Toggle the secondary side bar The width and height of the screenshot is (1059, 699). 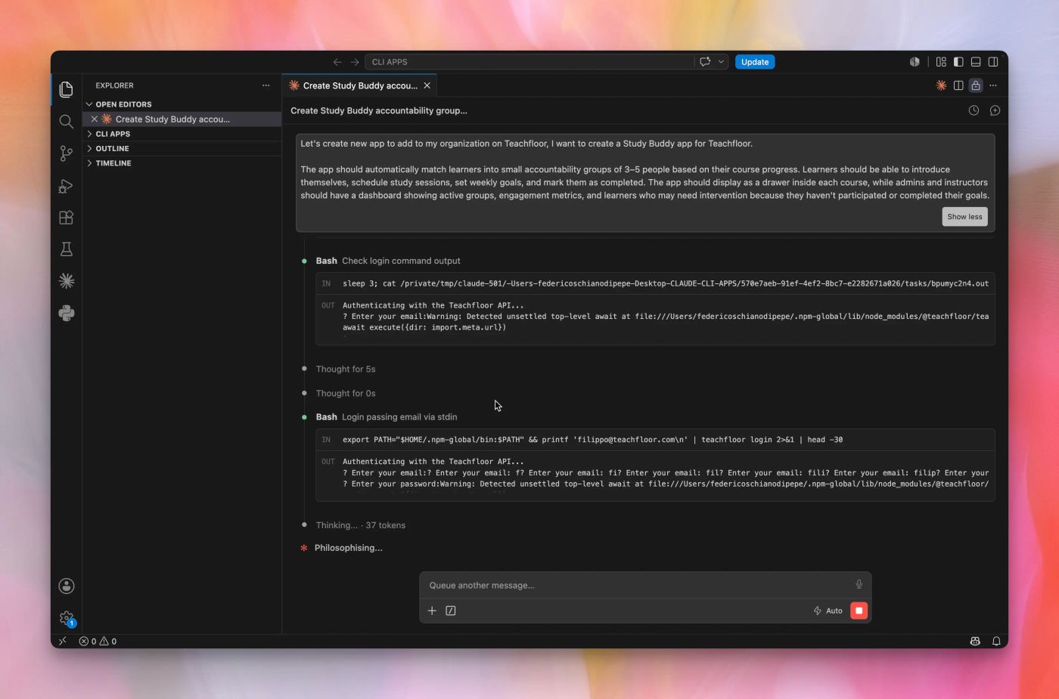(993, 62)
